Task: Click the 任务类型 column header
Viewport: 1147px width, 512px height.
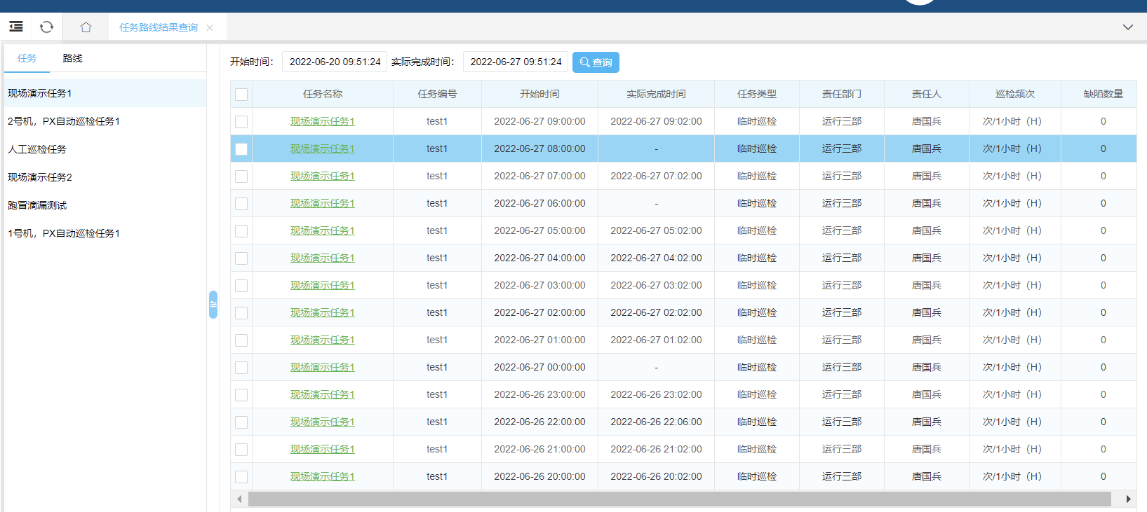Action: click(x=757, y=94)
